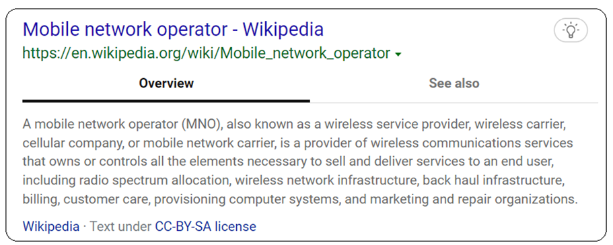Click the (MNO) acronym in the snippet
This screenshot has width=613, height=245.
pos(202,125)
